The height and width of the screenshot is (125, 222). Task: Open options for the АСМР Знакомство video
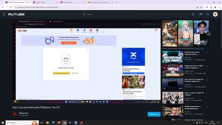[207, 107]
